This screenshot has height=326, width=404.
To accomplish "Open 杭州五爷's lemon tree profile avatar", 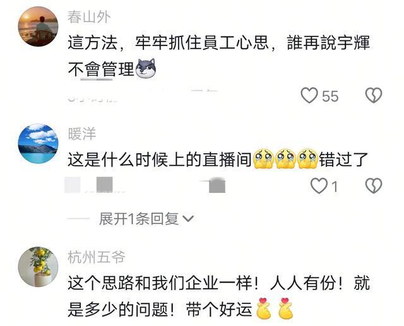I will pos(38,267).
